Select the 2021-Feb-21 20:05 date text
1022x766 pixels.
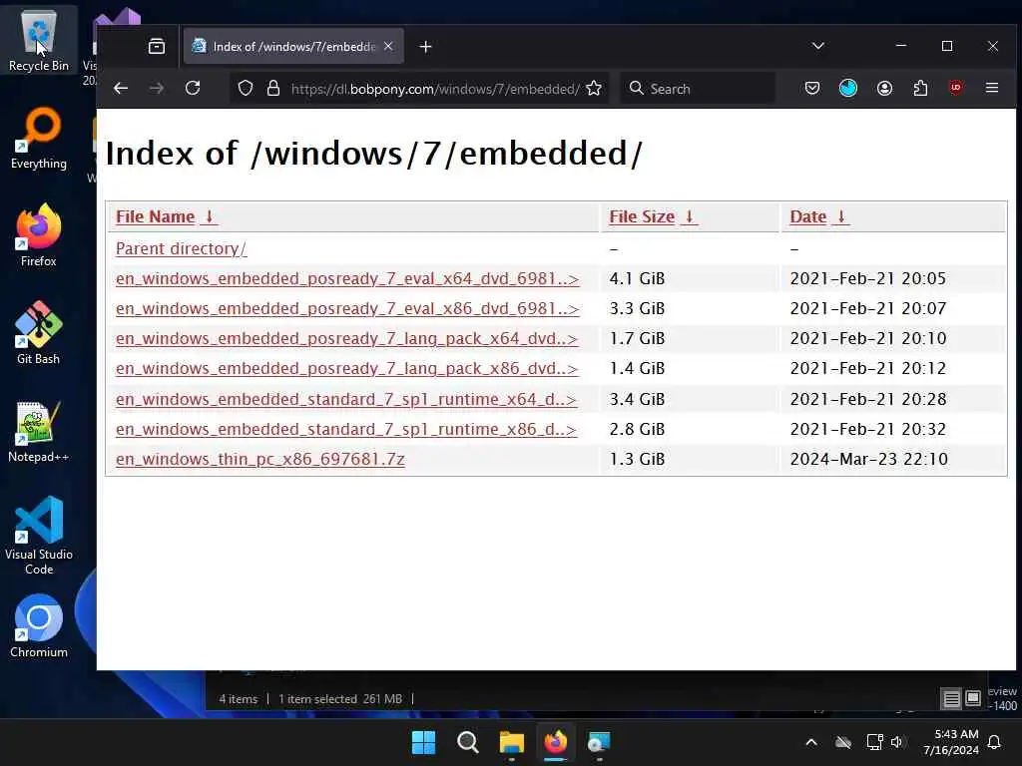tap(867, 279)
